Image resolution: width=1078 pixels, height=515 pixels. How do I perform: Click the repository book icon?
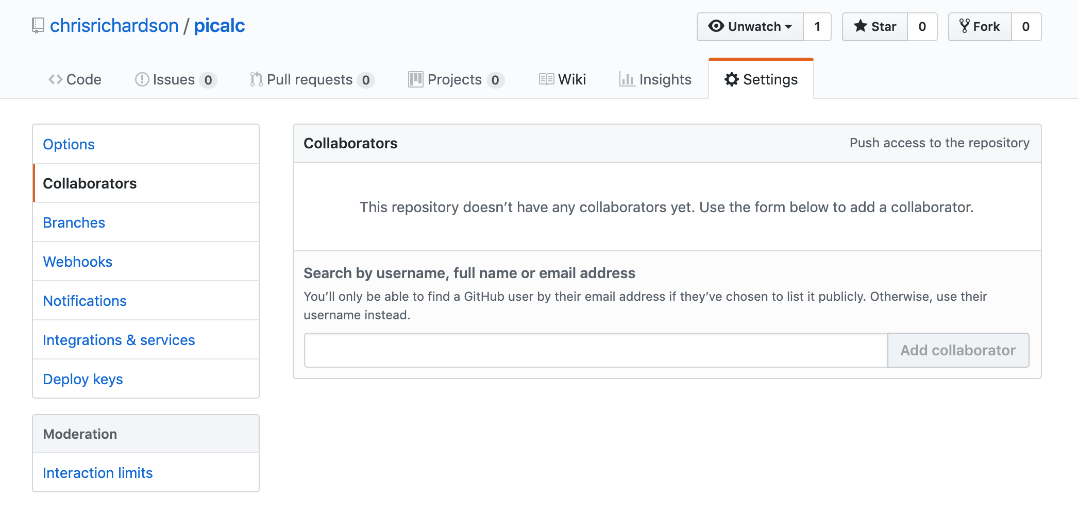(x=38, y=26)
